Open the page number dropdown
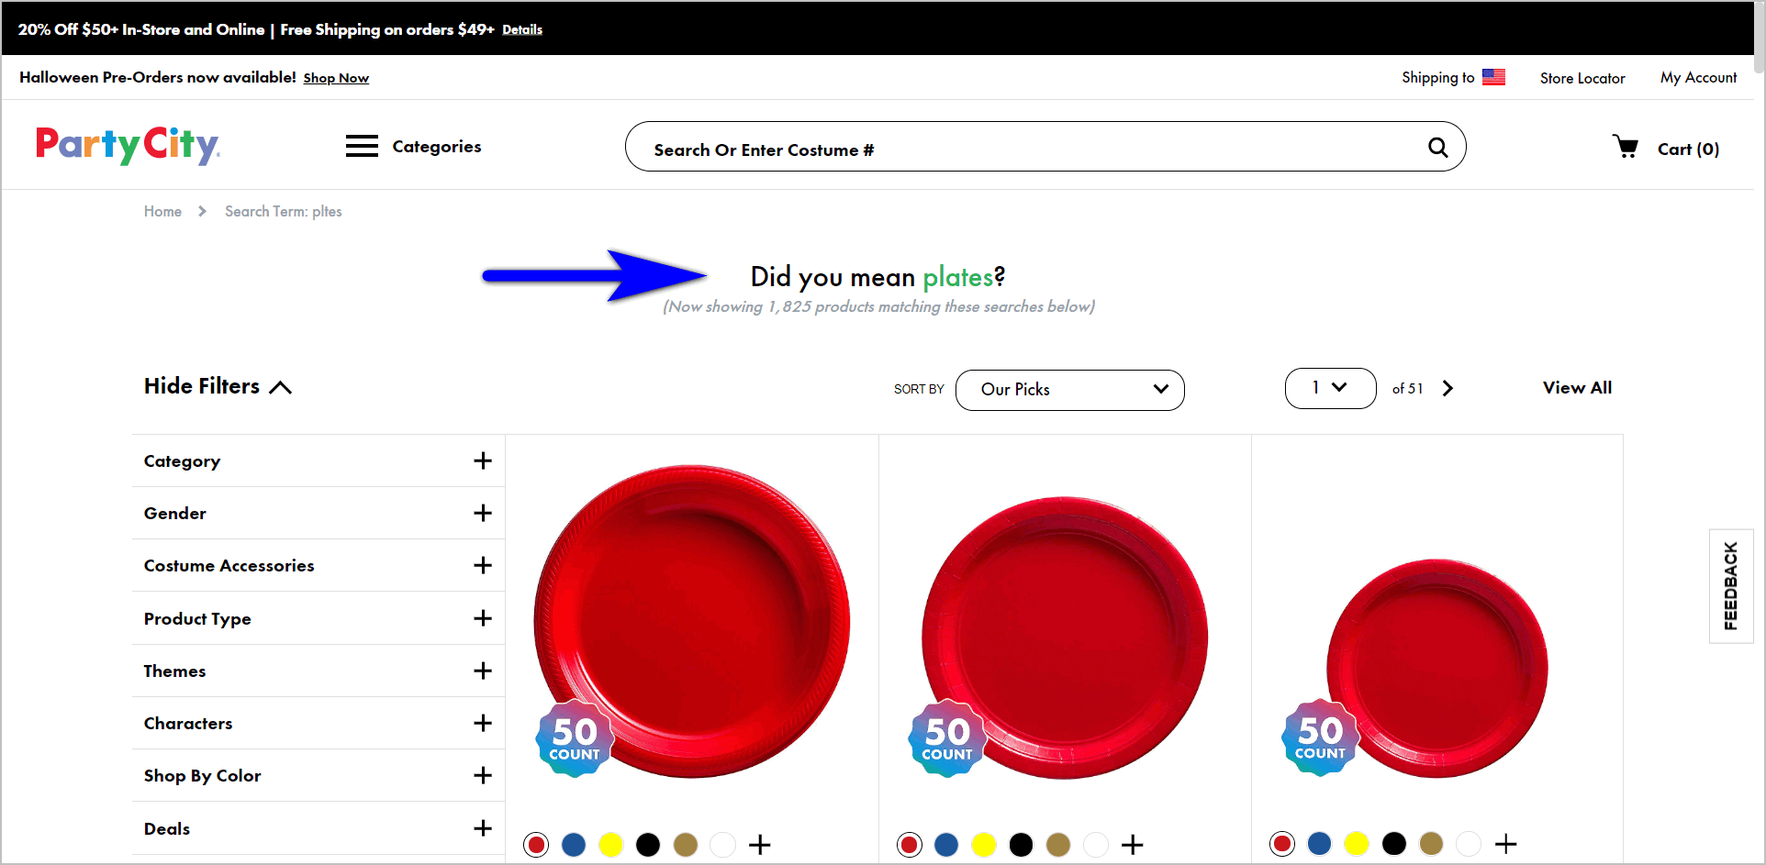 (1330, 388)
